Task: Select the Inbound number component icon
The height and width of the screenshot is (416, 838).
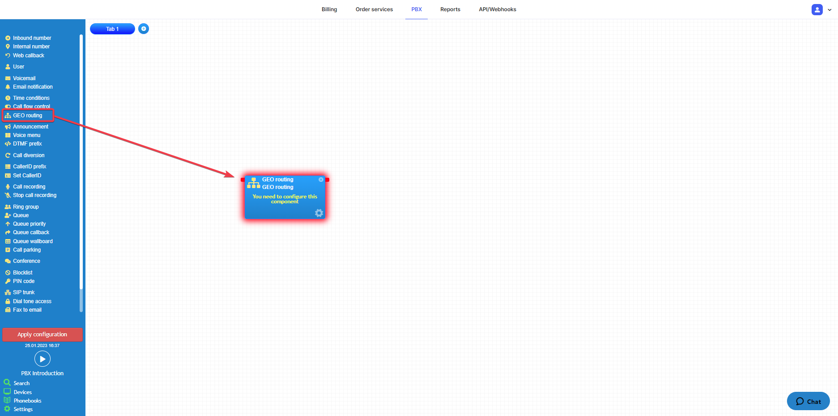Action: tap(8, 38)
